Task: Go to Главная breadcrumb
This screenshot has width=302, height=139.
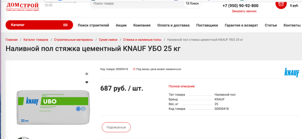Action: click(12, 40)
